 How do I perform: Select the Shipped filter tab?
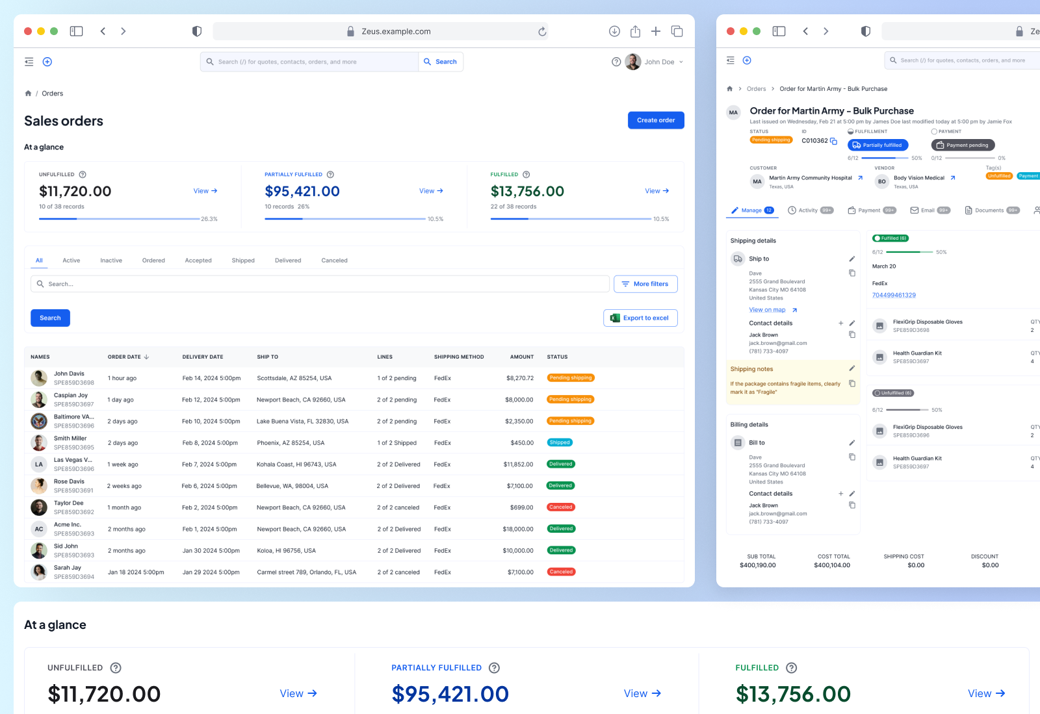[243, 260]
